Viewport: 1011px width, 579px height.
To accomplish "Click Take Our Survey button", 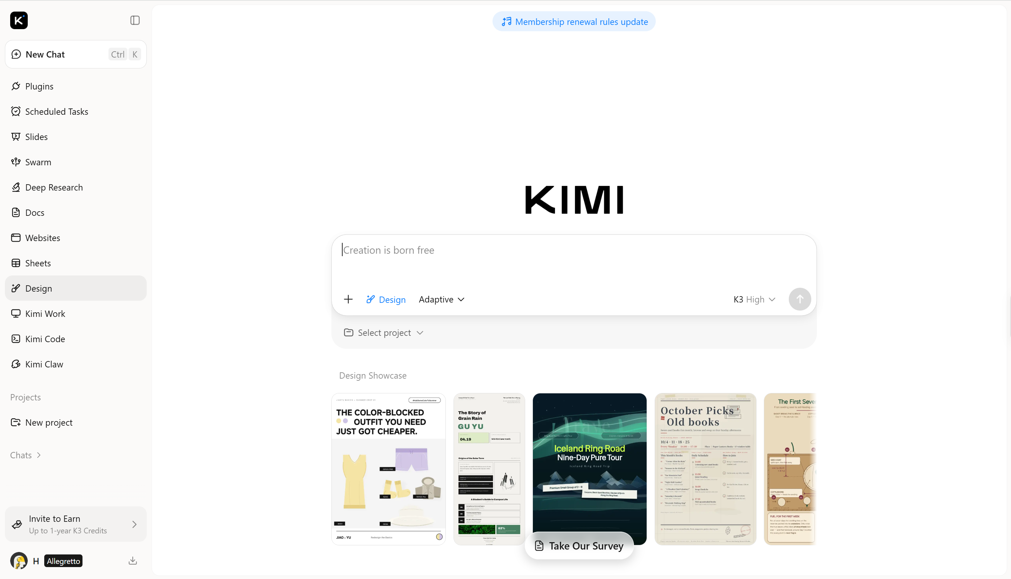I will click(x=579, y=546).
